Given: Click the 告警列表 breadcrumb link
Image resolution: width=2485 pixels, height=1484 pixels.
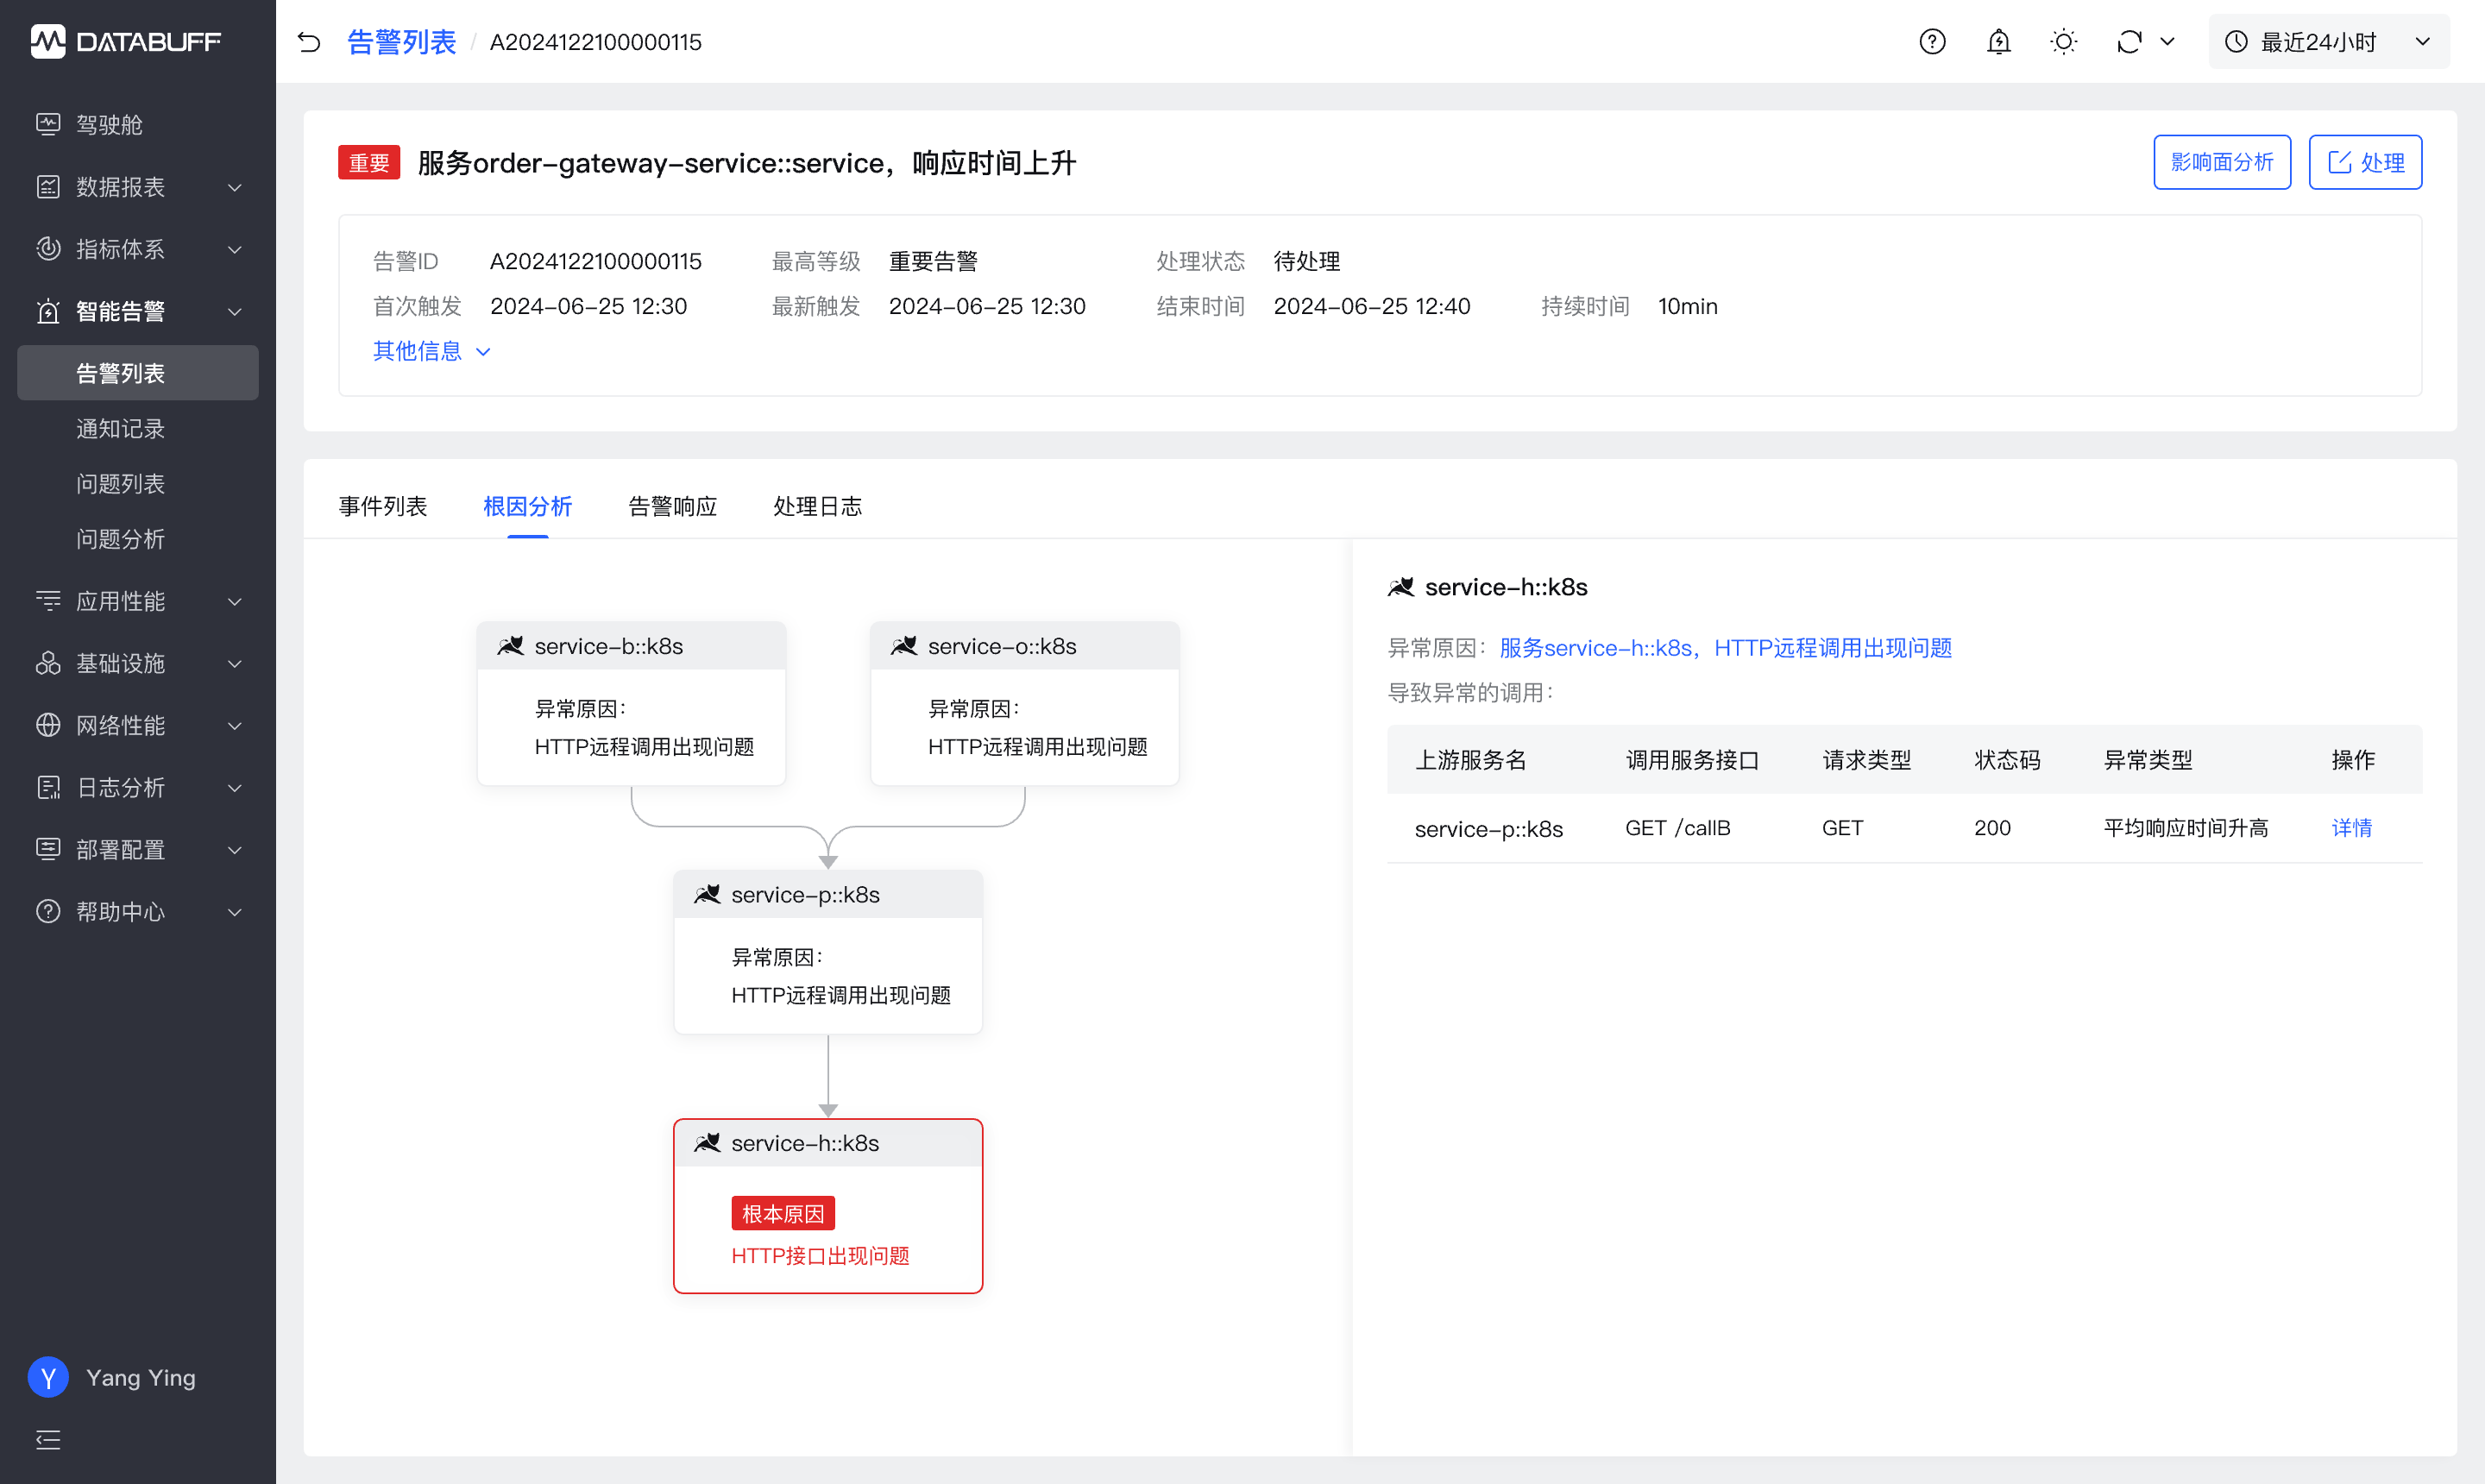Looking at the screenshot, I should 401,42.
